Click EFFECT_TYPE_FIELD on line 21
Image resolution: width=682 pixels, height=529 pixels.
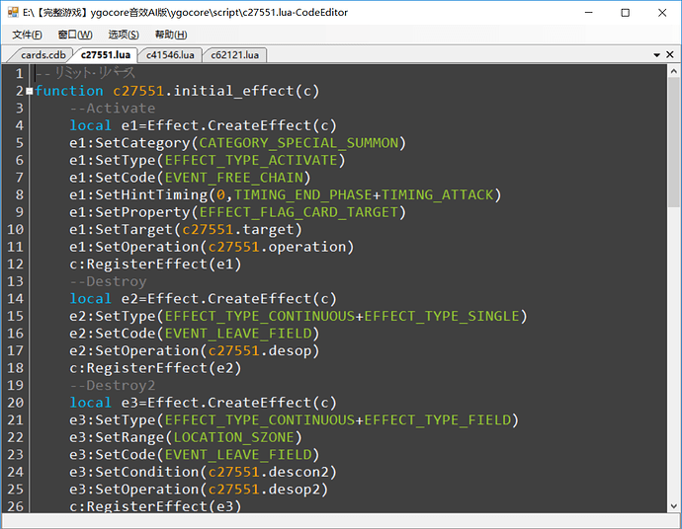437,420
